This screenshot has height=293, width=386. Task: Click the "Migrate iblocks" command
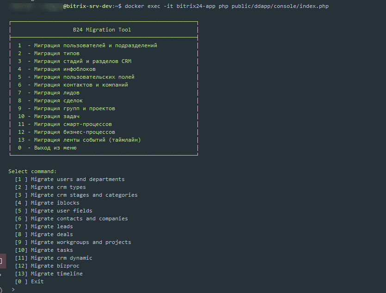(55, 203)
